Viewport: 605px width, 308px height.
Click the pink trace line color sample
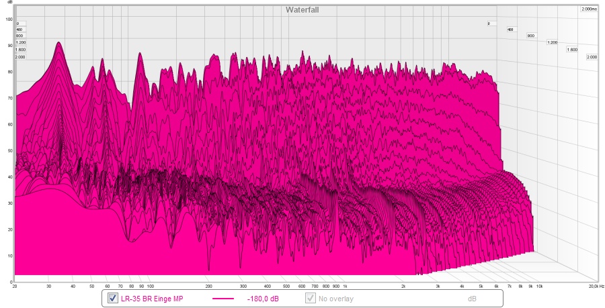(x=223, y=299)
